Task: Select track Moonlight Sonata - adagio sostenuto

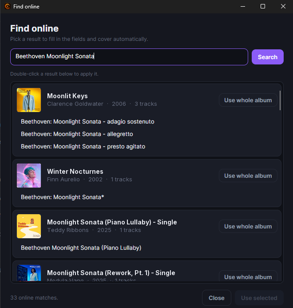Action: 87,122
